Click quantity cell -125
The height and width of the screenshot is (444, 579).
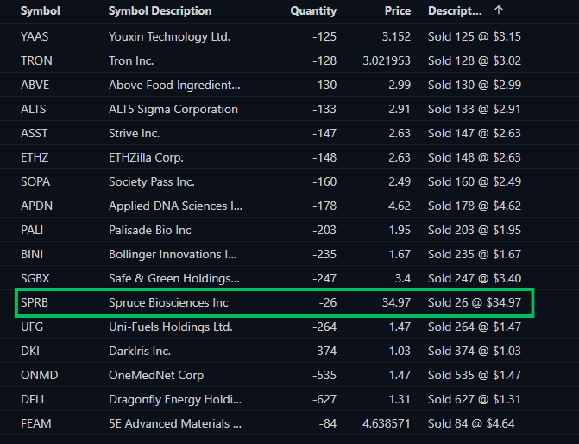pos(324,36)
